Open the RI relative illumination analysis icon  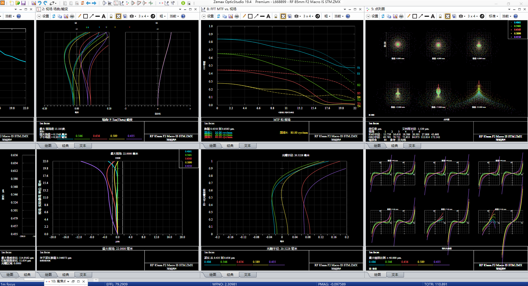coord(110,3)
